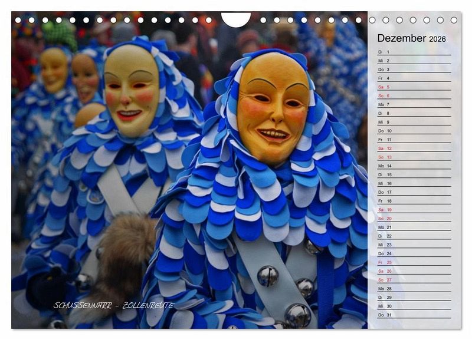
Task: Click the red Sa 12 entry
Action: pyautogui.click(x=413, y=148)
